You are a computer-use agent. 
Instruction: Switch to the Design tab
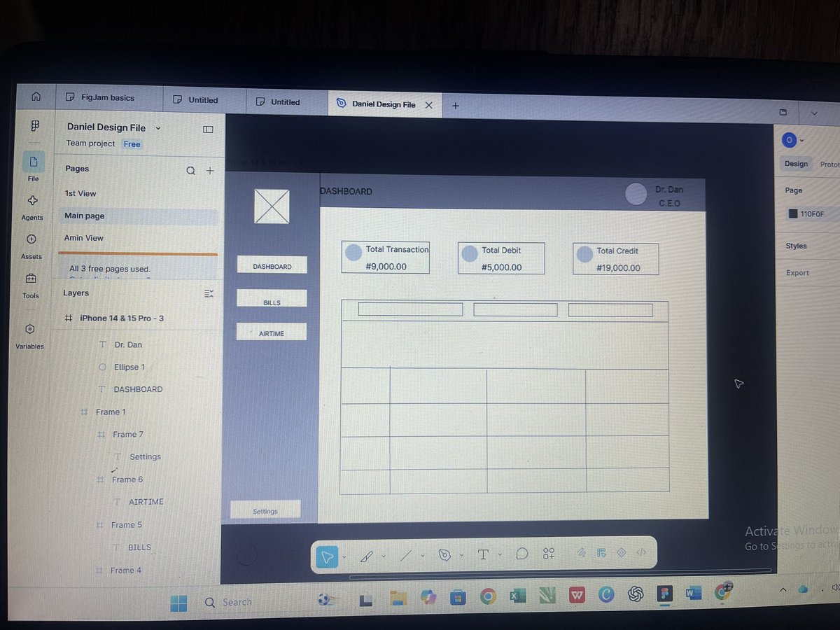[x=796, y=164]
